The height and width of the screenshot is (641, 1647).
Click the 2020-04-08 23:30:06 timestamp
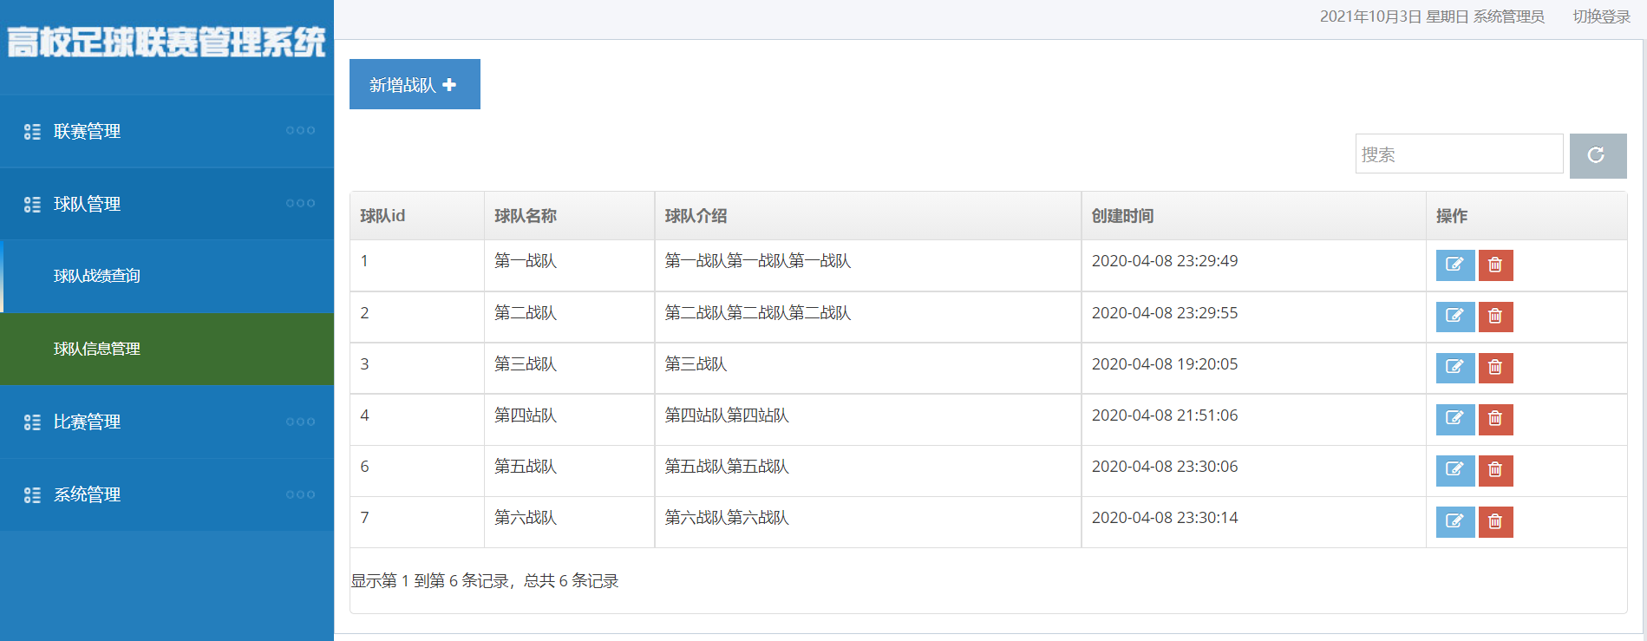click(x=1165, y=467)
